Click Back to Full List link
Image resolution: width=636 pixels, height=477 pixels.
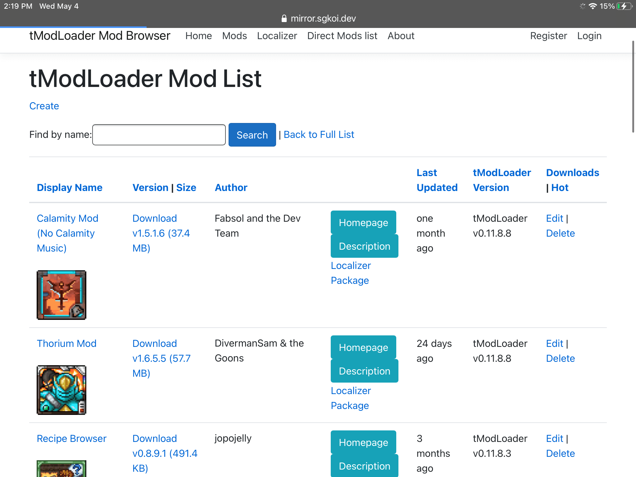319,134
